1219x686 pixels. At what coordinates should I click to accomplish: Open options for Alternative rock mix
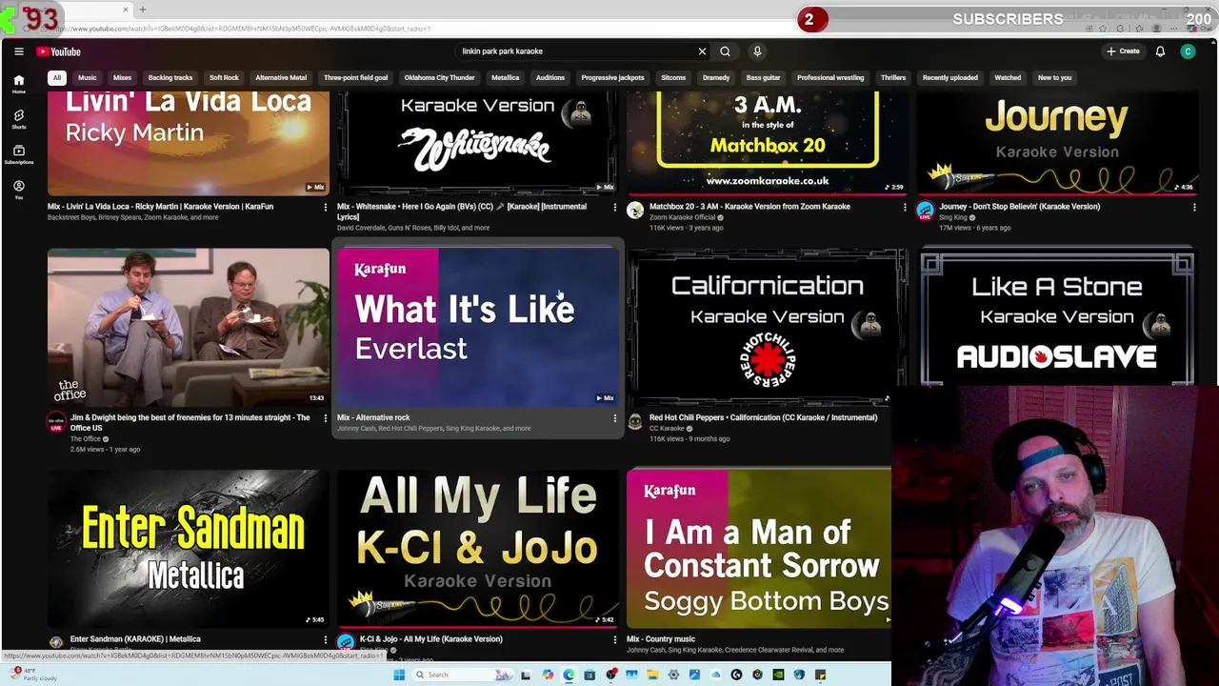(x=614, y=418)
